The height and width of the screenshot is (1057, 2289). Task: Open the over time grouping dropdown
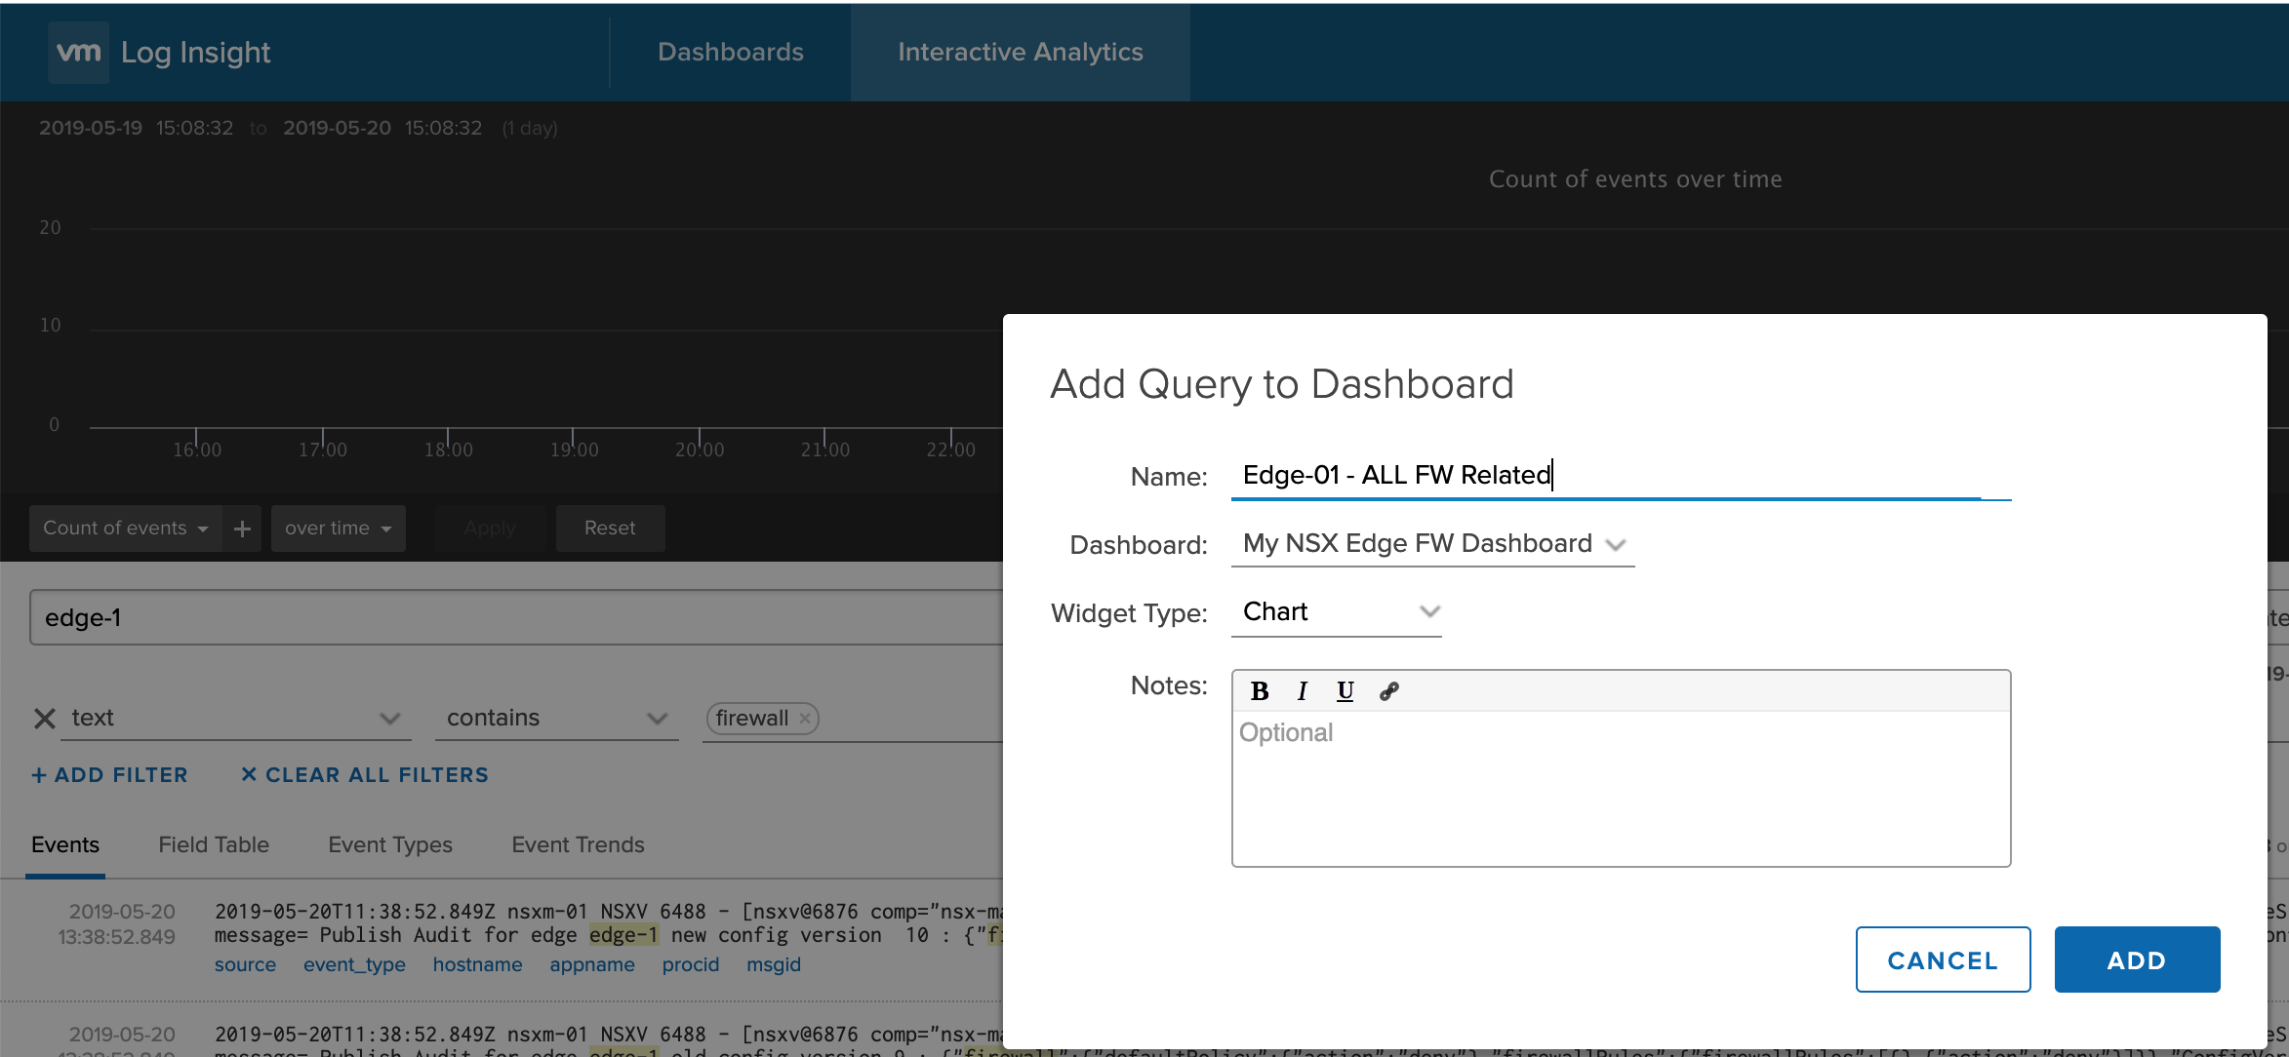[x=338, y=528]
